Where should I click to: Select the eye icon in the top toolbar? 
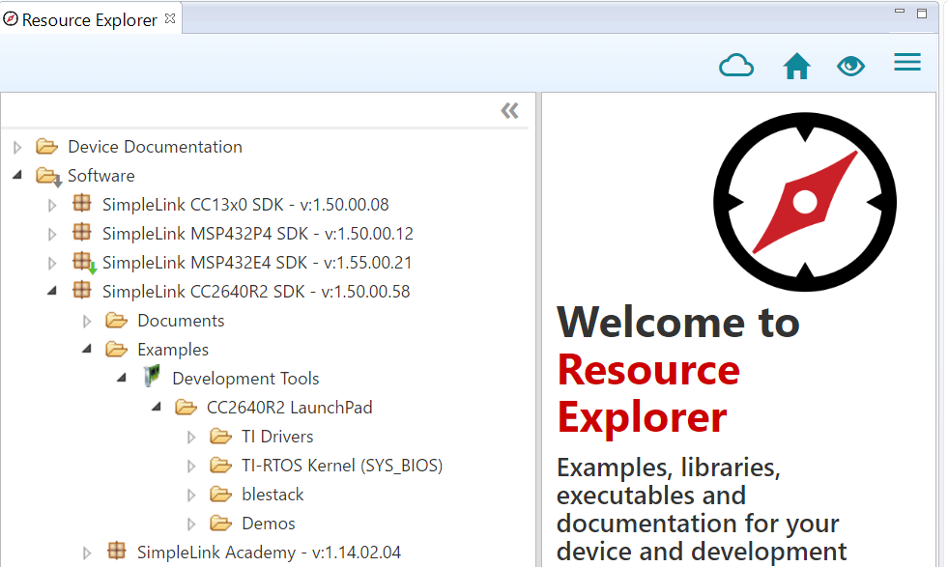850,64
